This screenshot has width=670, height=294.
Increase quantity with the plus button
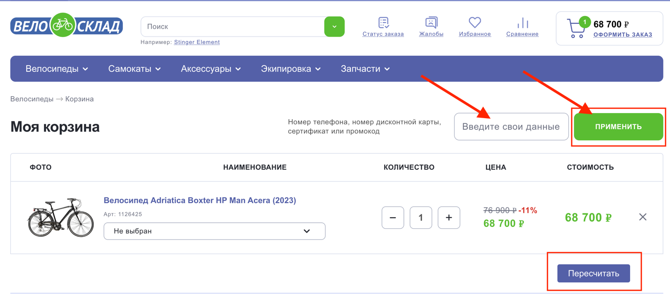[x=448, y=218]
